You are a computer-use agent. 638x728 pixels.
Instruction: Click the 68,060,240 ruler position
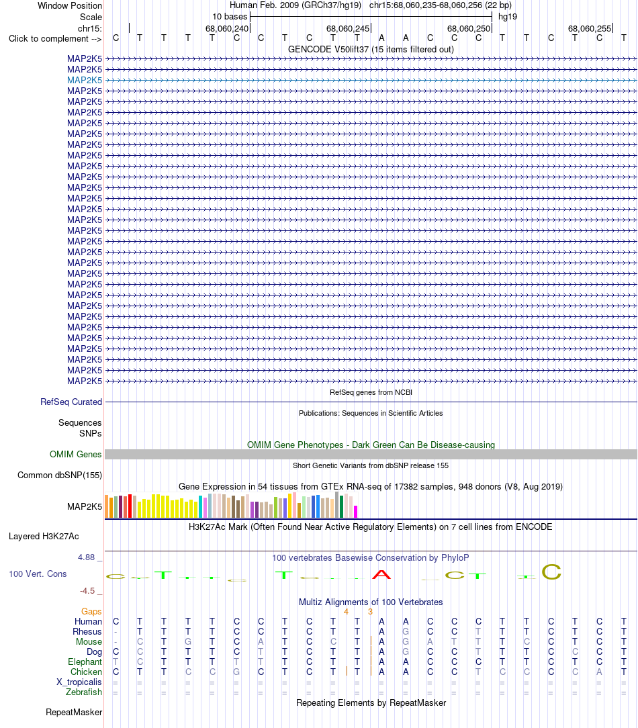pos(227,29)
